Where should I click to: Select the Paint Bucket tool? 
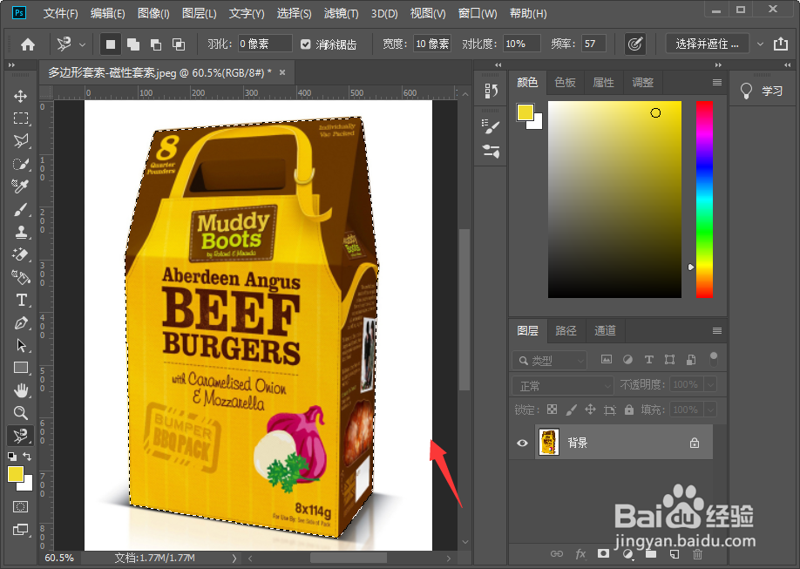20,277
